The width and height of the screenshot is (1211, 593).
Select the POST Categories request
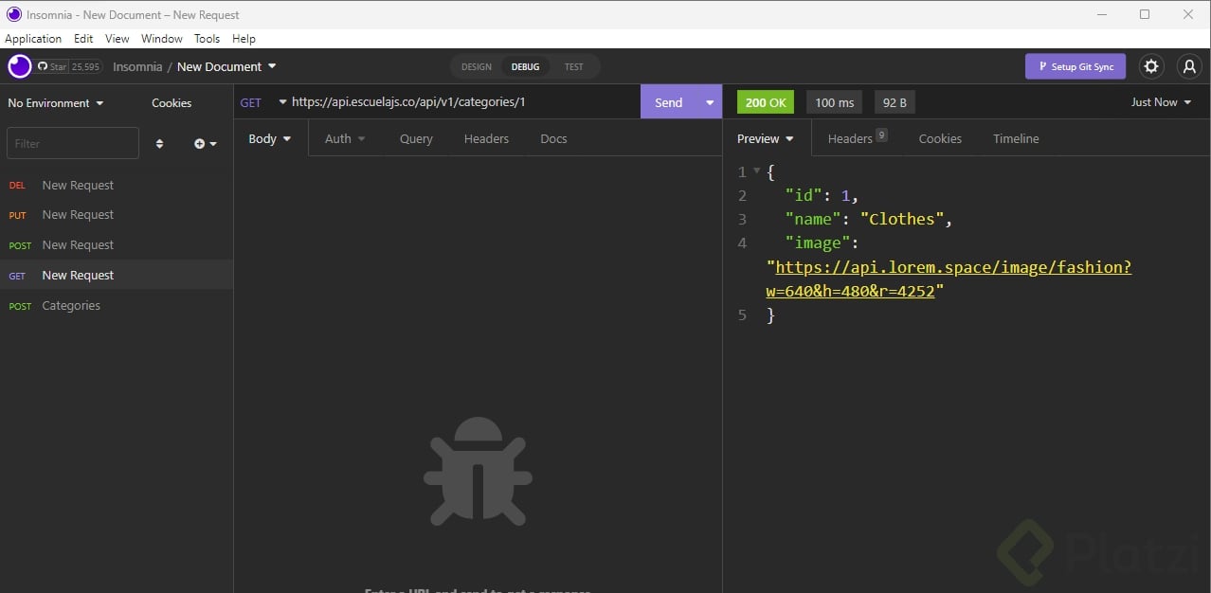[117, 305]
